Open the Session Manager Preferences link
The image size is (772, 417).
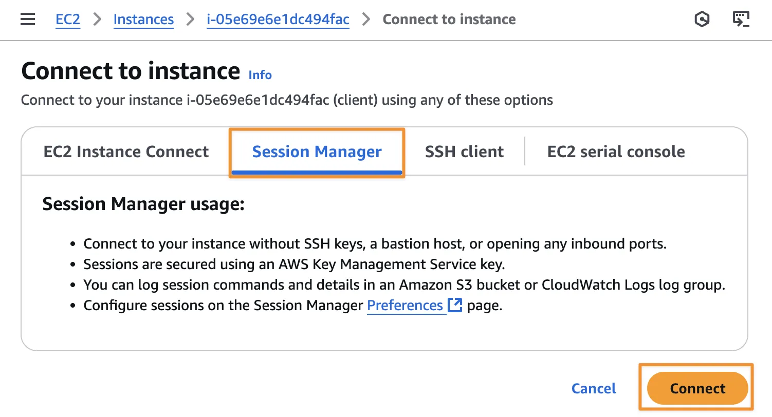point(405,306)
